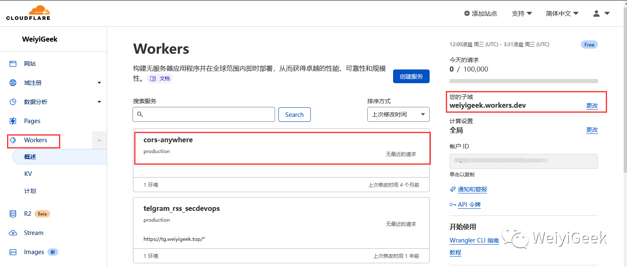Click the Pages lightning icon

pyautogui.click(x=13, y=121)
